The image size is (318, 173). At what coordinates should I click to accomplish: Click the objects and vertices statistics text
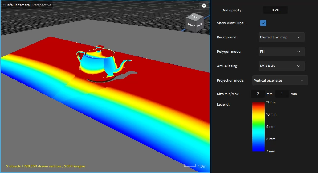(46, 166)
